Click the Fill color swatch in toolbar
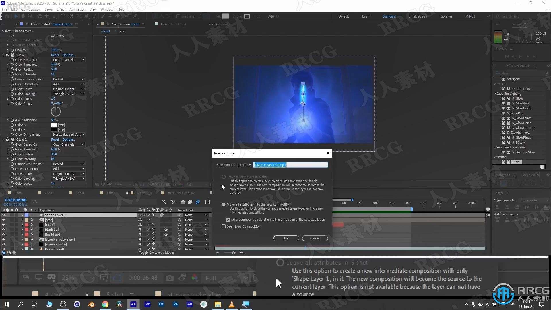The height and width of the screenshot is (310, 551). [x=226, y=16]
